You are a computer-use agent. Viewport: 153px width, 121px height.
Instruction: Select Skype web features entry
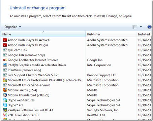click(x=21, y=100)
